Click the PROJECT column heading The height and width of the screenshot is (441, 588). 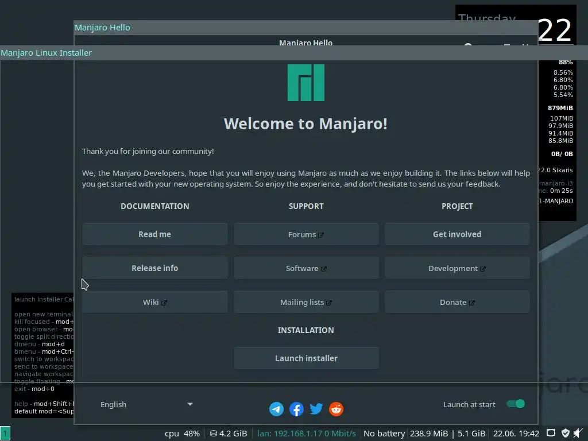457,206
